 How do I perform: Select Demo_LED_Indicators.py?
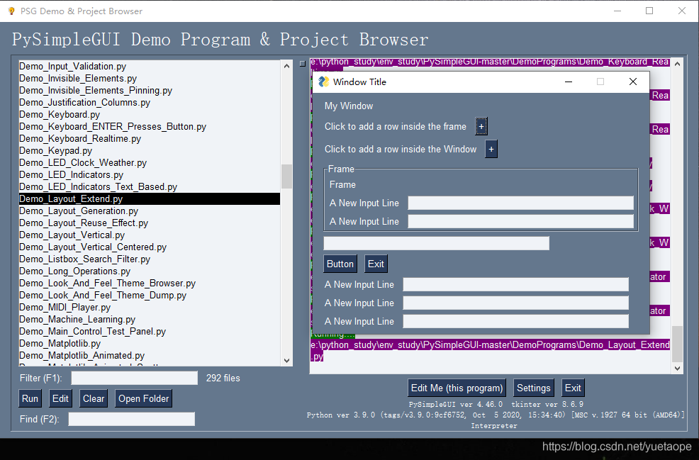(x=150, y=174)
